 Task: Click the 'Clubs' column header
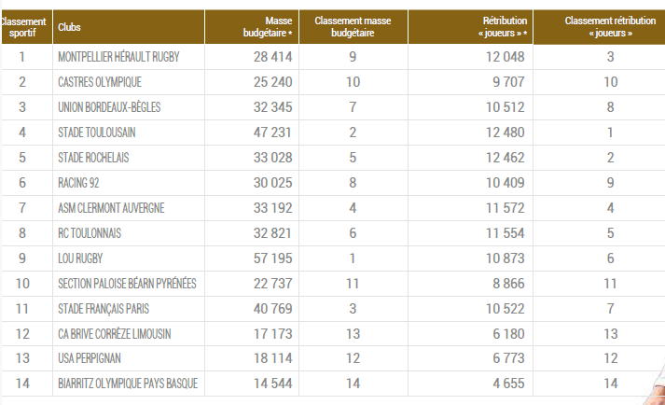(x=69, y=27)
